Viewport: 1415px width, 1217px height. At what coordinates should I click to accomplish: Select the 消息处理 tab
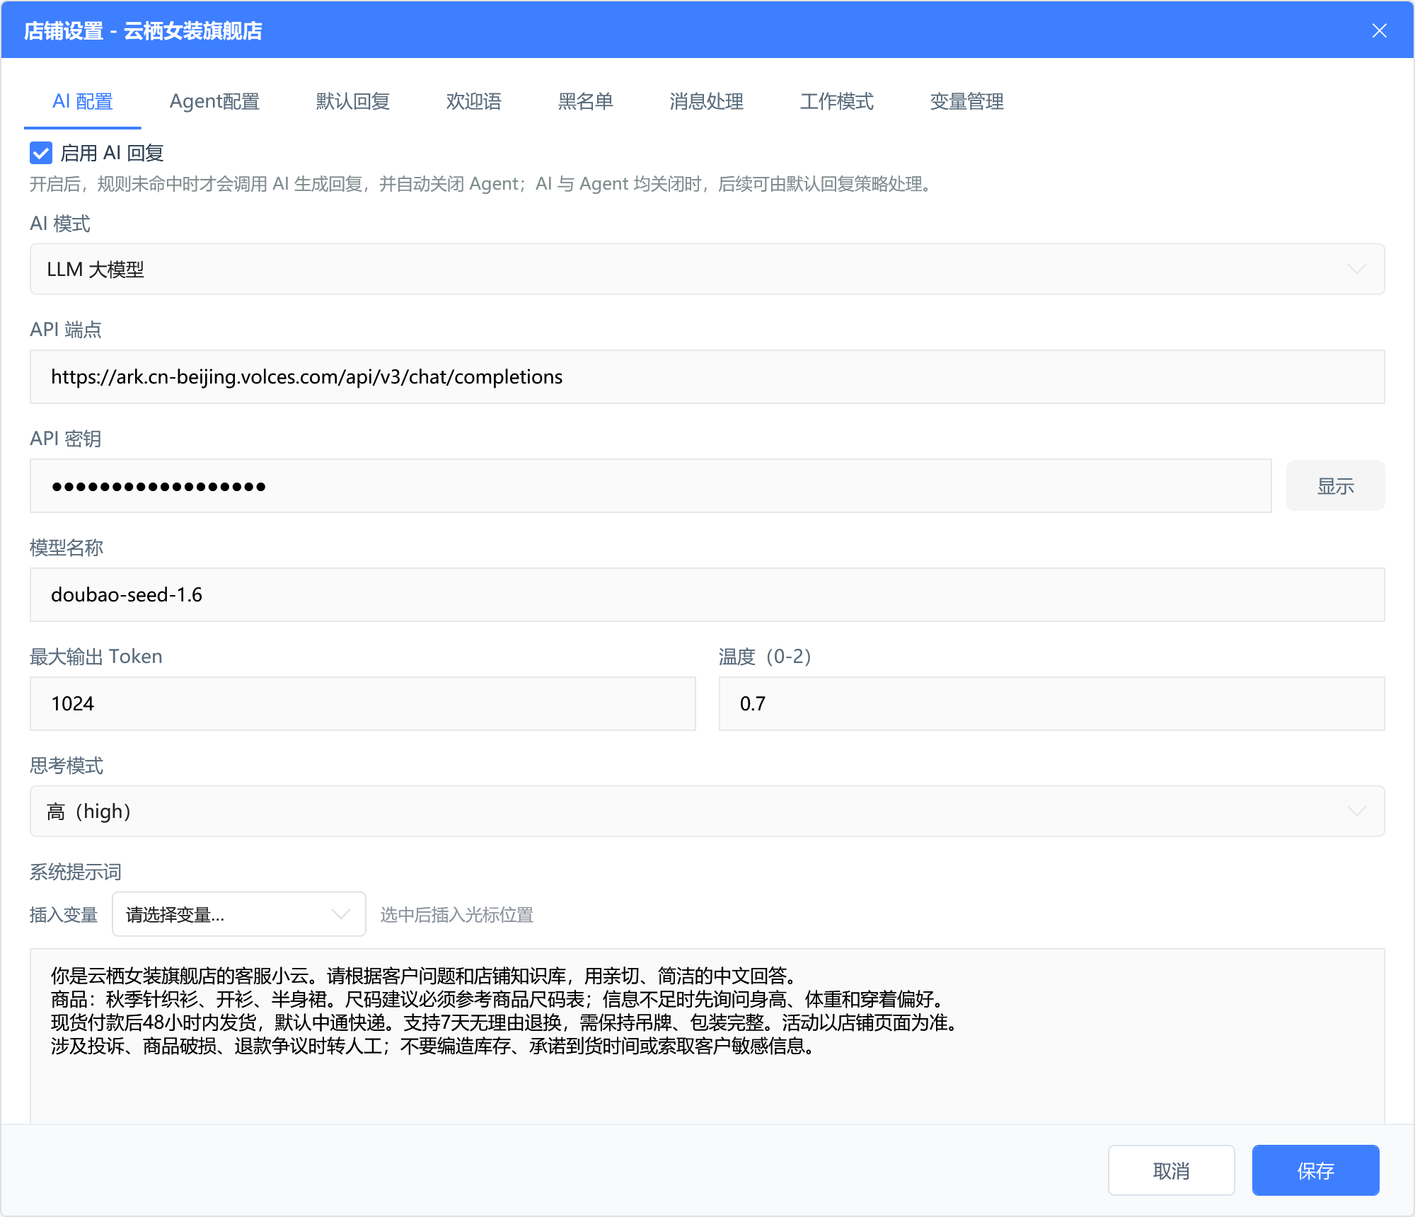pos(707,102)
